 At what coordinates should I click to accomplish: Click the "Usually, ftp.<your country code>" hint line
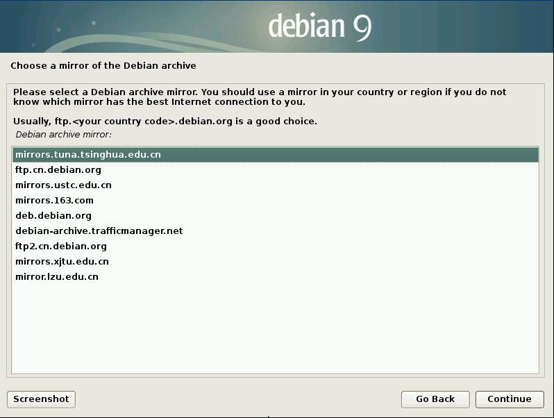click(x=165, y=121)
